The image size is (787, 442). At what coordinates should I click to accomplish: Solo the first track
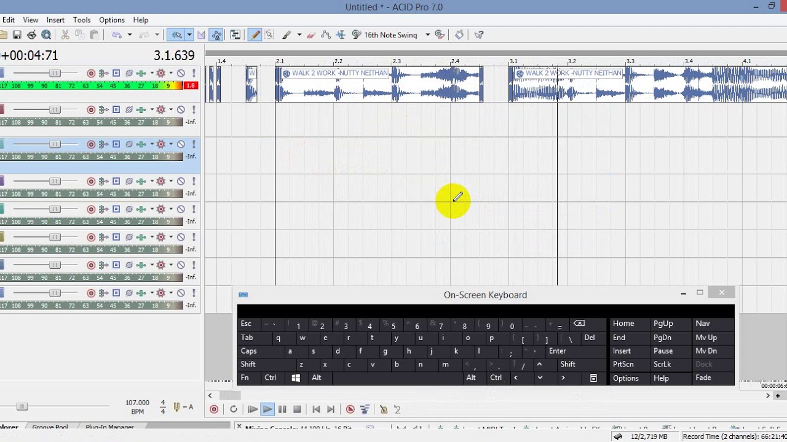(x=194, y=73)
